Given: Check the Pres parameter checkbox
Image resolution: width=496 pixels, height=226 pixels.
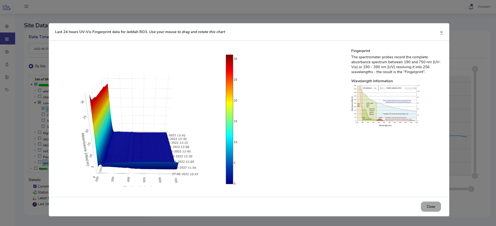Looking at the screenshot, I should 40,156.
